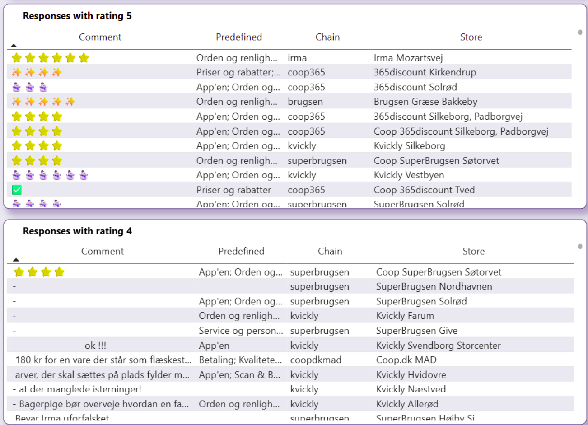Select the Coop 365discount Tved store cell
The height and width of the screenshot is (425, 588).
tap(424, 190)
